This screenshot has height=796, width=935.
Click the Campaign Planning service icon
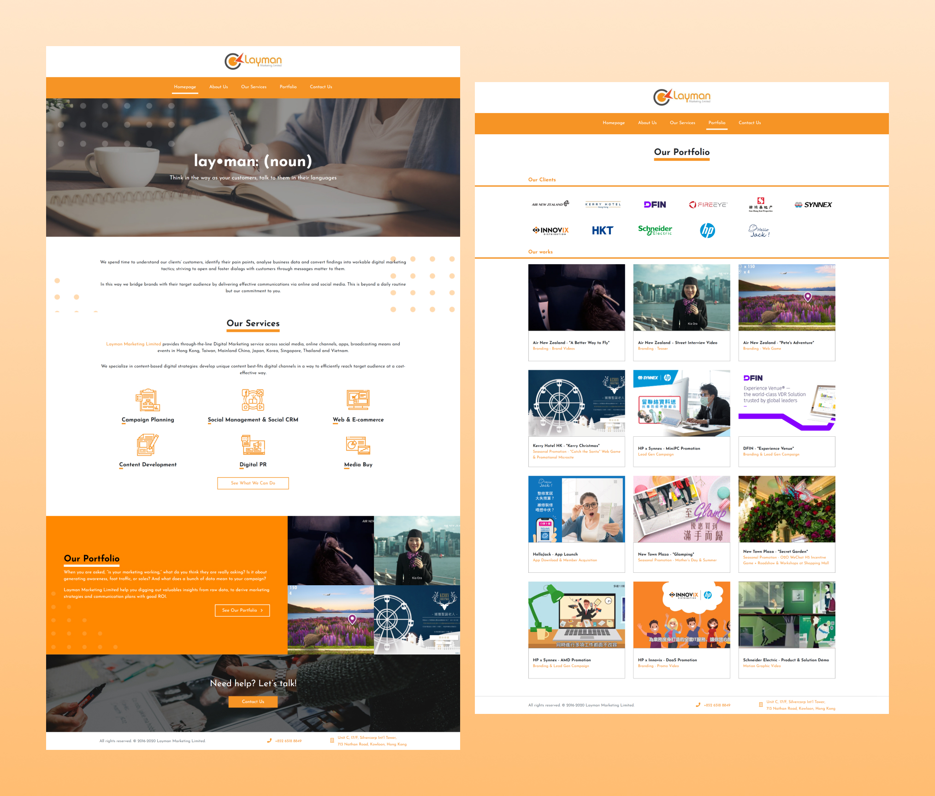(148, 400)
